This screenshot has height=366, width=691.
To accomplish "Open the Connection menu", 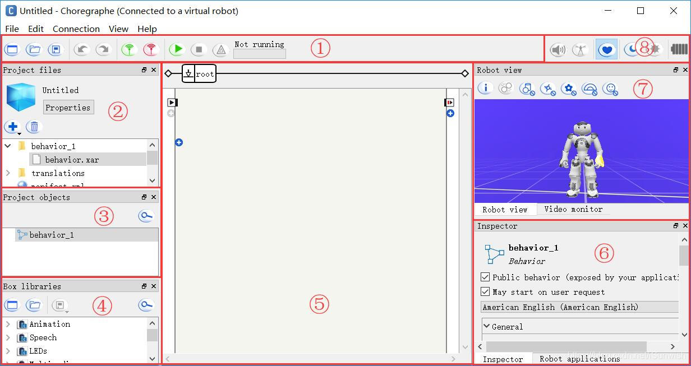I will point(76,29).
